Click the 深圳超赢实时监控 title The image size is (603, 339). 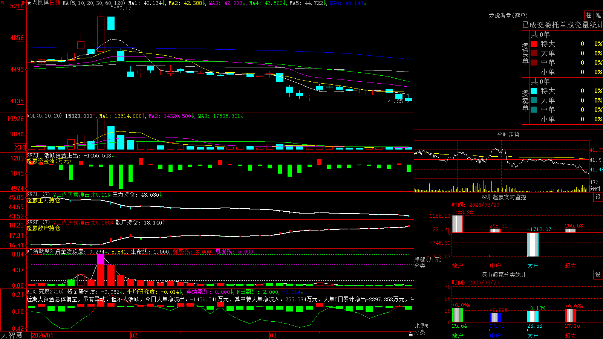click(x=504, y=197)
